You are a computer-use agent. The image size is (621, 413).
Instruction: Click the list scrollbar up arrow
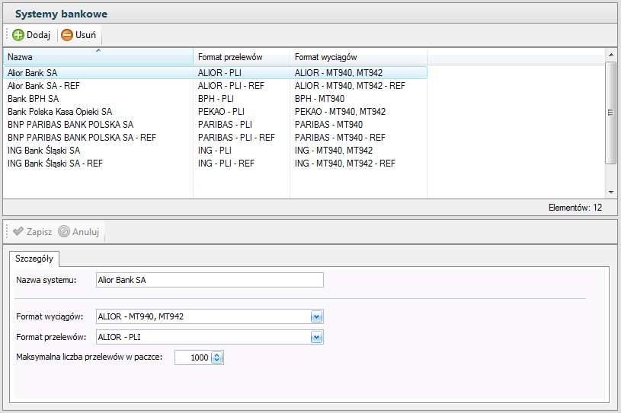[x=611, y=55]
